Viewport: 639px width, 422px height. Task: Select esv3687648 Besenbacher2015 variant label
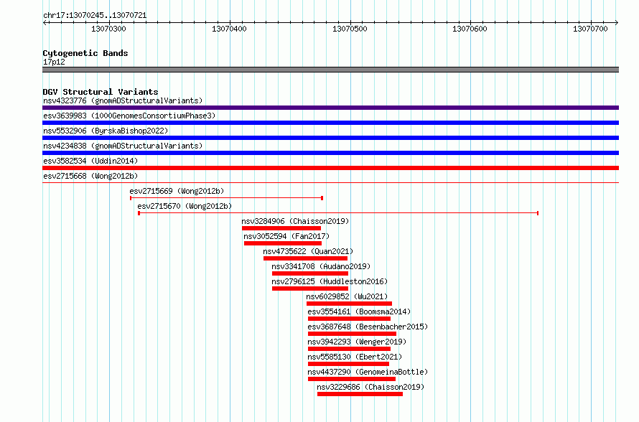(368, 327)
